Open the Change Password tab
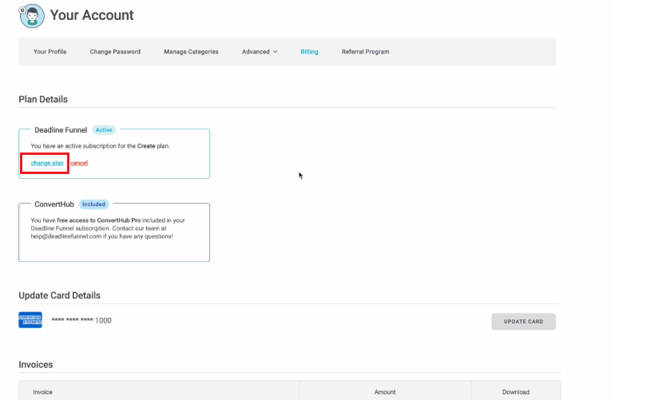Viewport: 646px width, 400px height. (x=115, y=51)
